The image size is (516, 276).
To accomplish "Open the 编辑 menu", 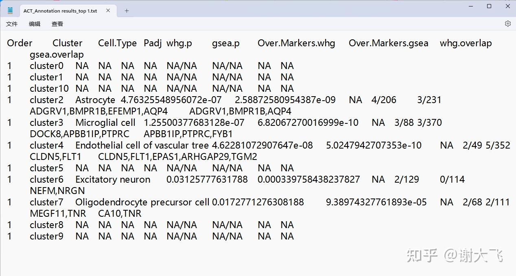I will pos(35,24).
